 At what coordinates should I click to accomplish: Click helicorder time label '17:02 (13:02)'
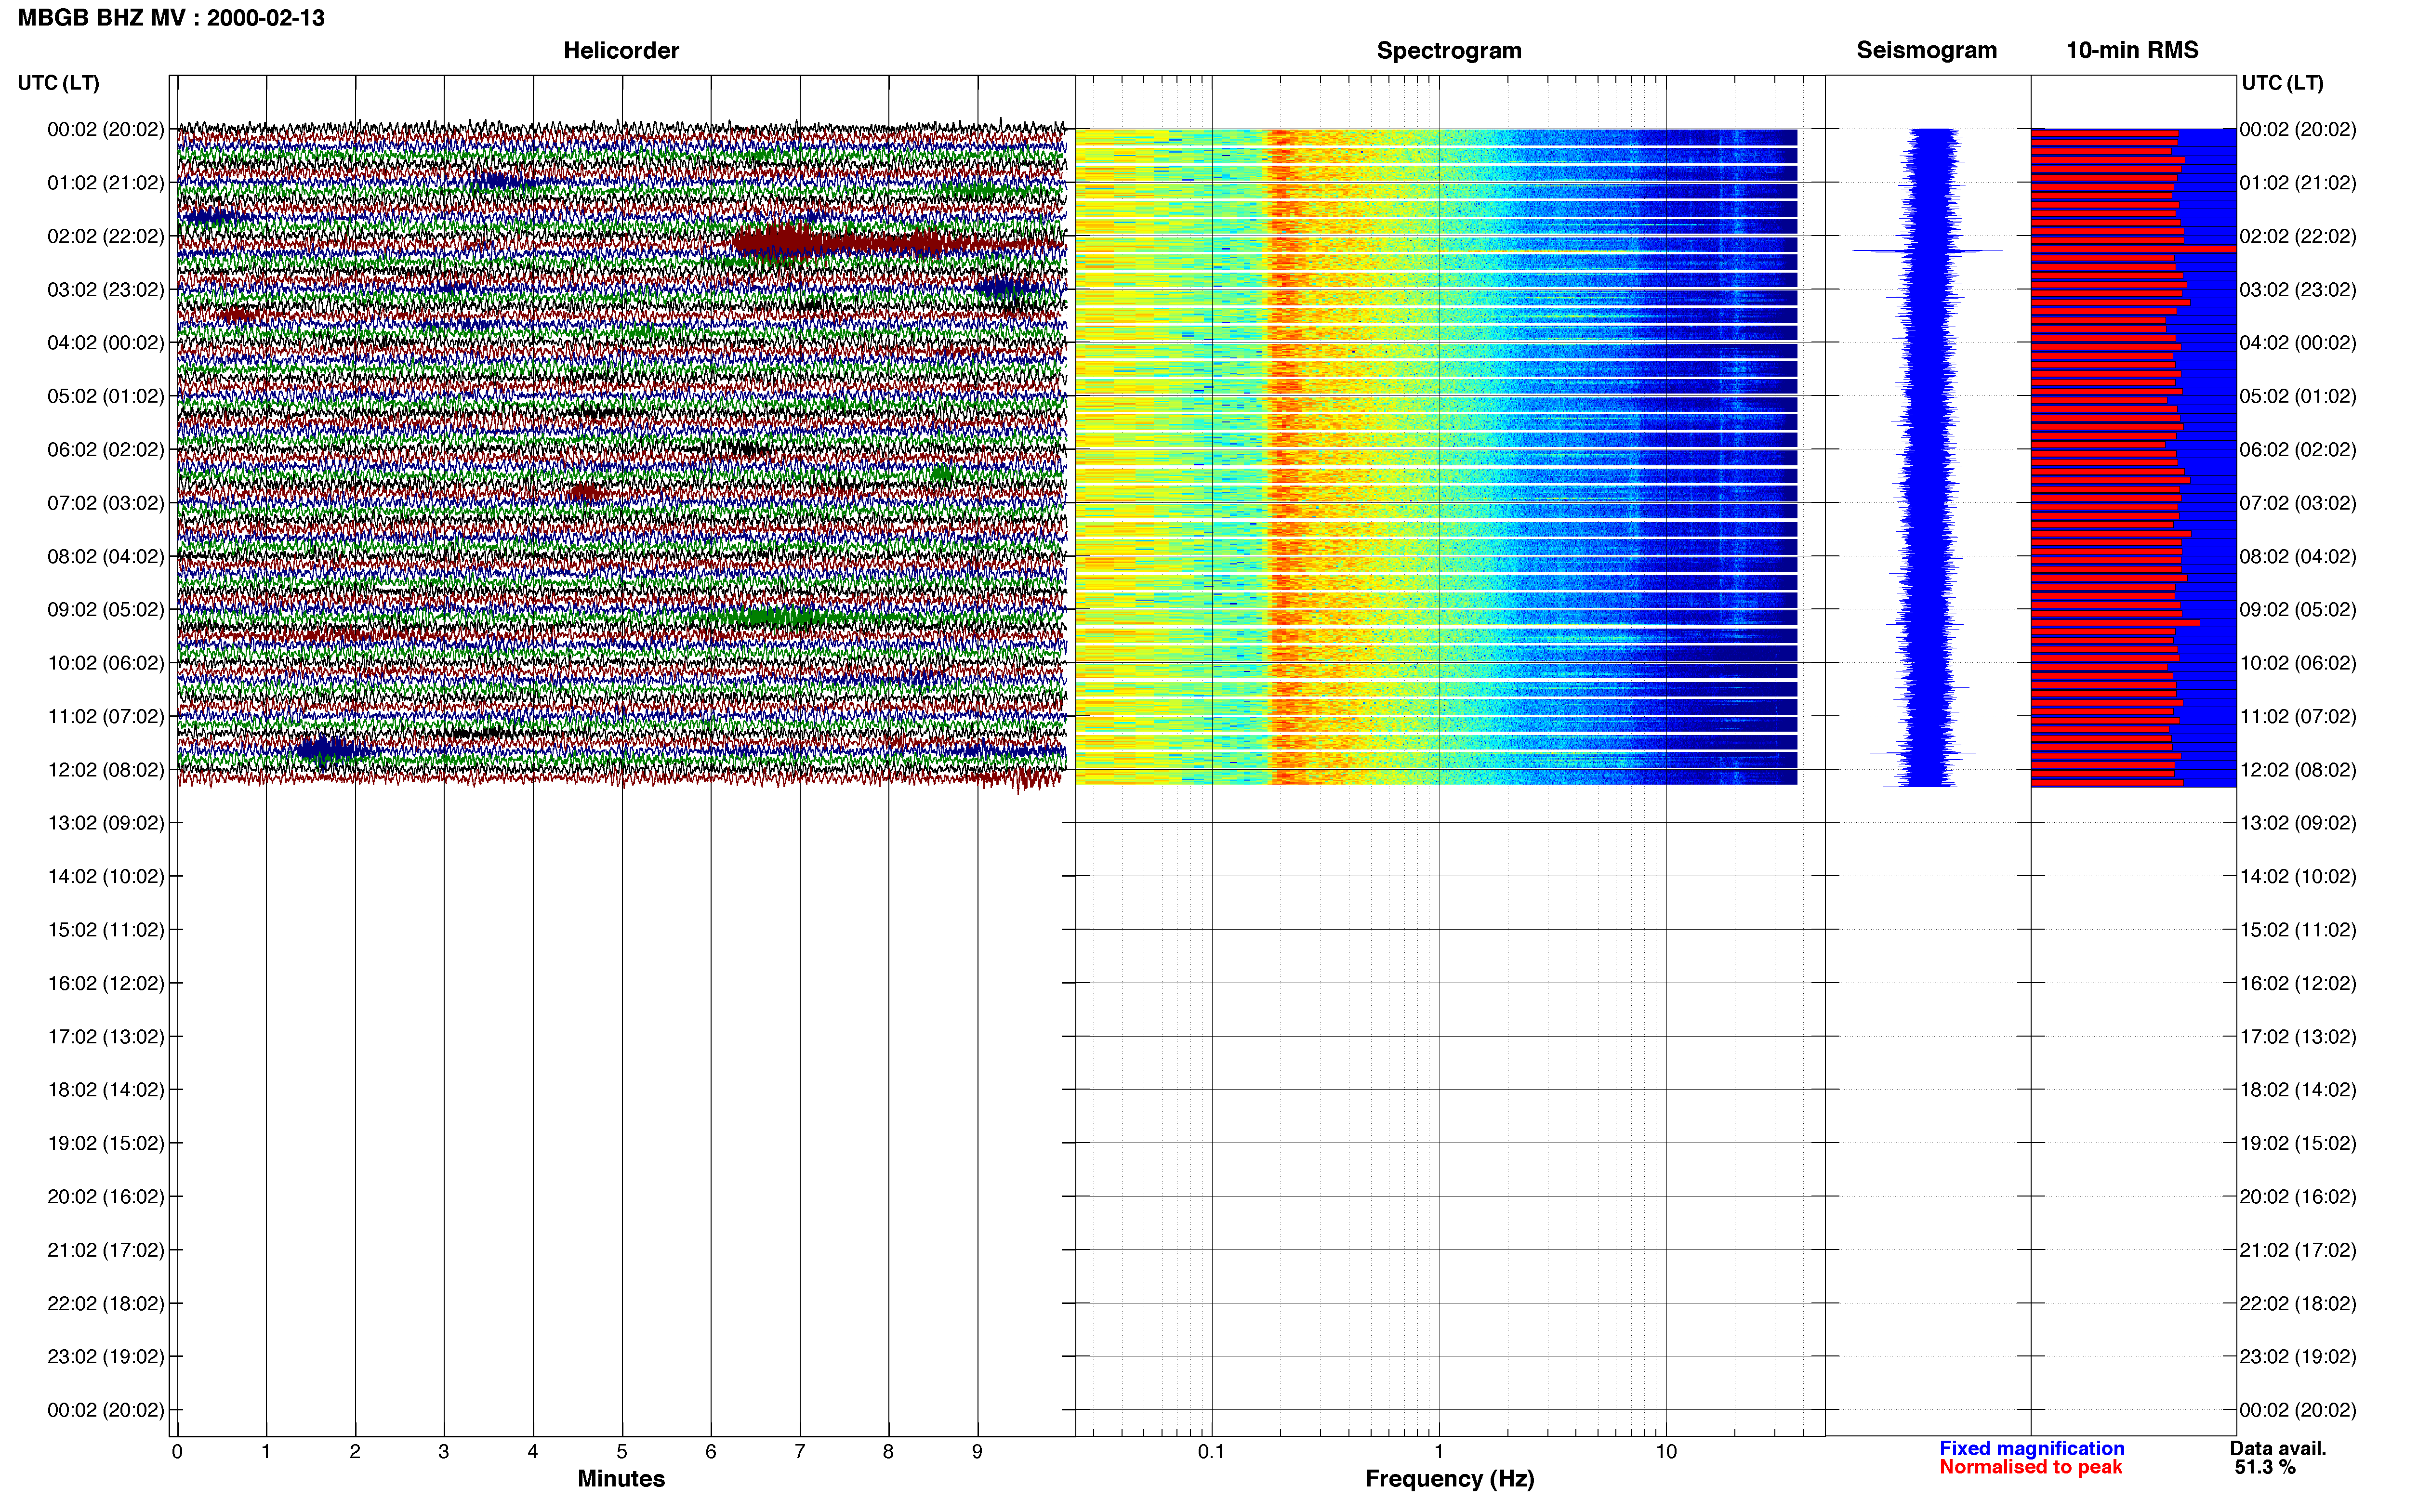pos(105,1037)
